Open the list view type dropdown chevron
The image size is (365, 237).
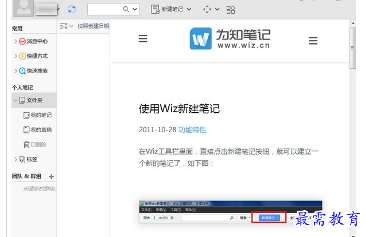(x=71, y=26)
